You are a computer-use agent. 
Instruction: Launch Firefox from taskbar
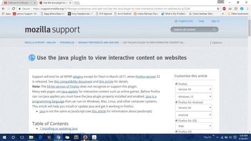pyautogui.click(x=85, y=137)
